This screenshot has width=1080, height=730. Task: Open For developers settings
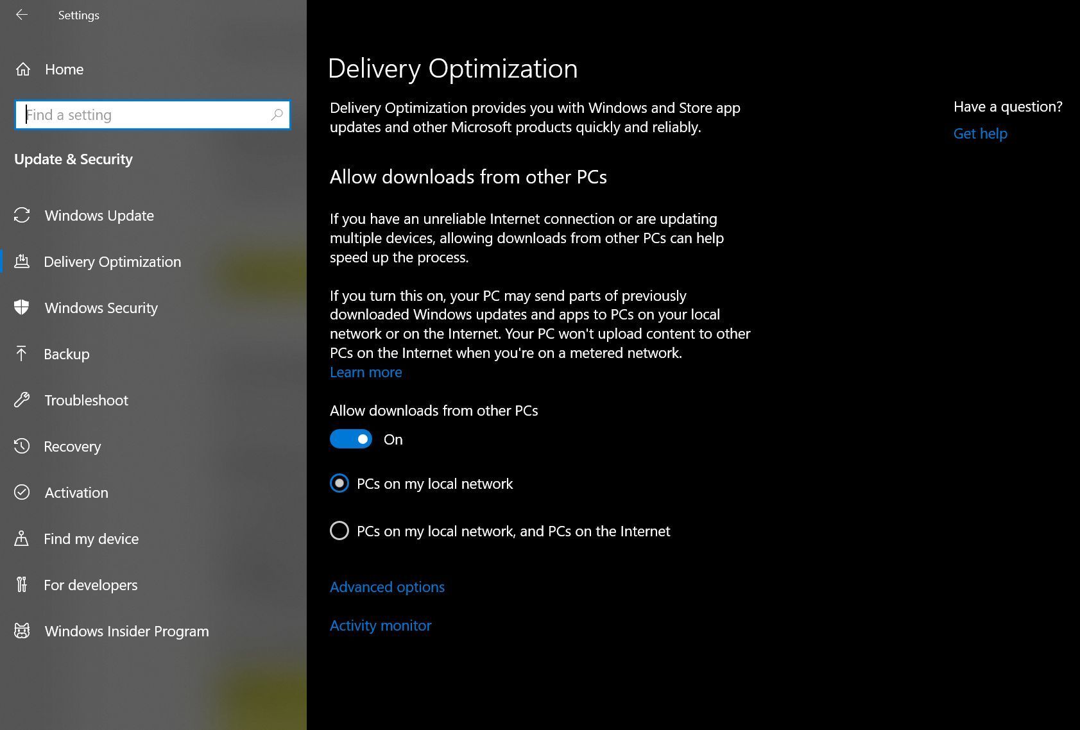click(90, 585)
